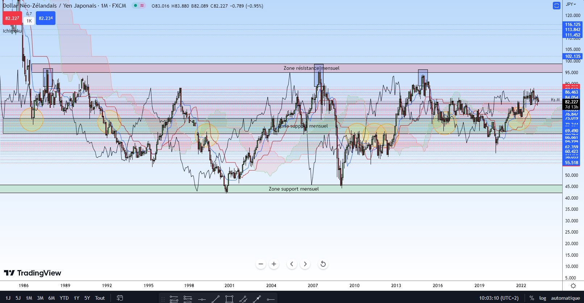Select the 6M time range
Screen dimensions: 584x303
(x=51, y=298)
